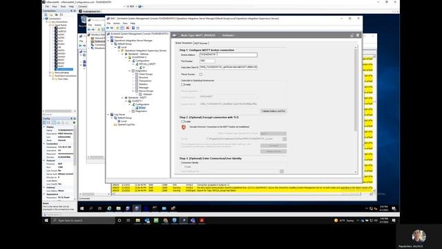Viewport: 442px width, 249px height.
Task: Click the Back arrow in SMC toolbar
Action: pos(108,28)
